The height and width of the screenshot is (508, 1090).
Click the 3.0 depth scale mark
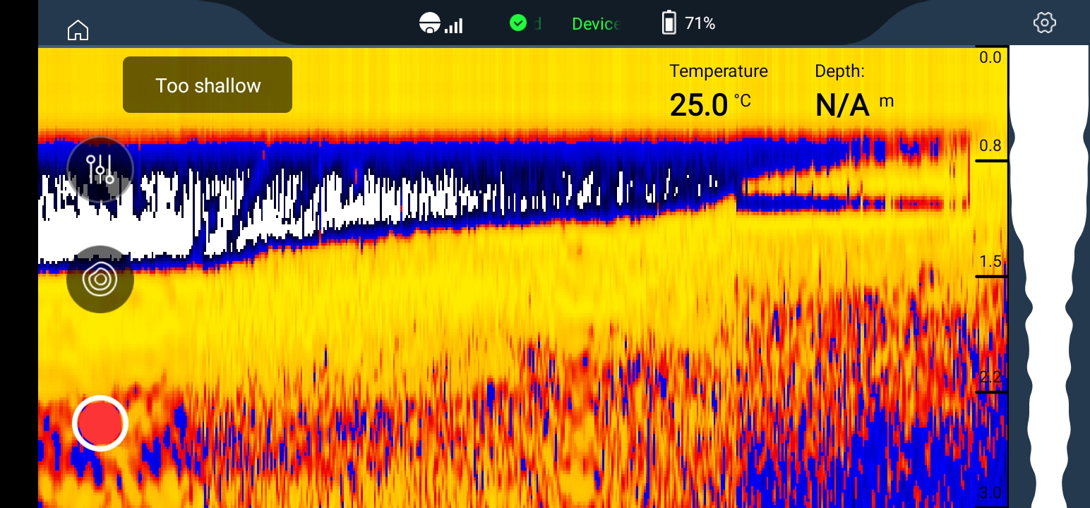point(990,492)
